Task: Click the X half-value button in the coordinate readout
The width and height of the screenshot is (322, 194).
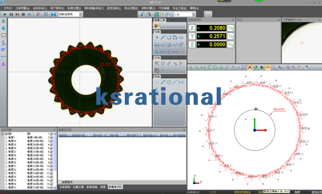Action: click(x=231, y=28)
